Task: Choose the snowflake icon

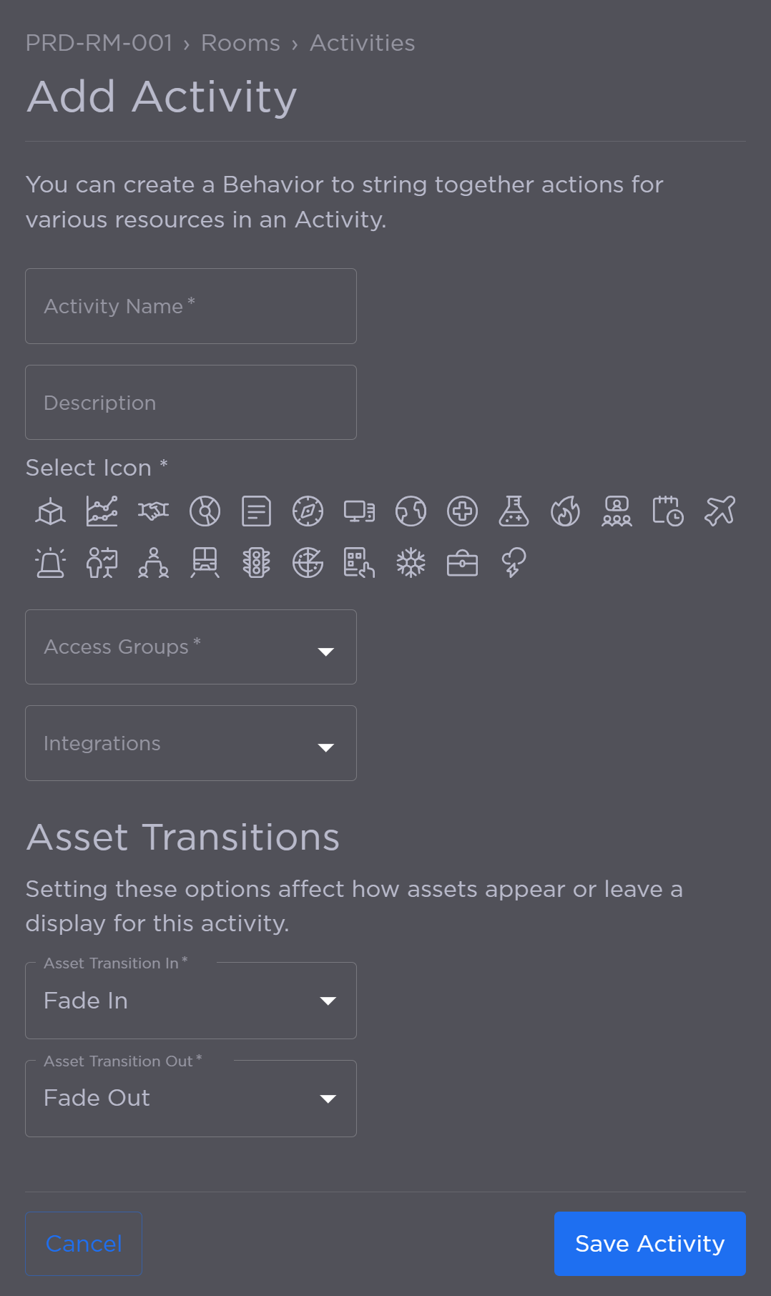Action: pyautogui.click(x=411, y=563)
